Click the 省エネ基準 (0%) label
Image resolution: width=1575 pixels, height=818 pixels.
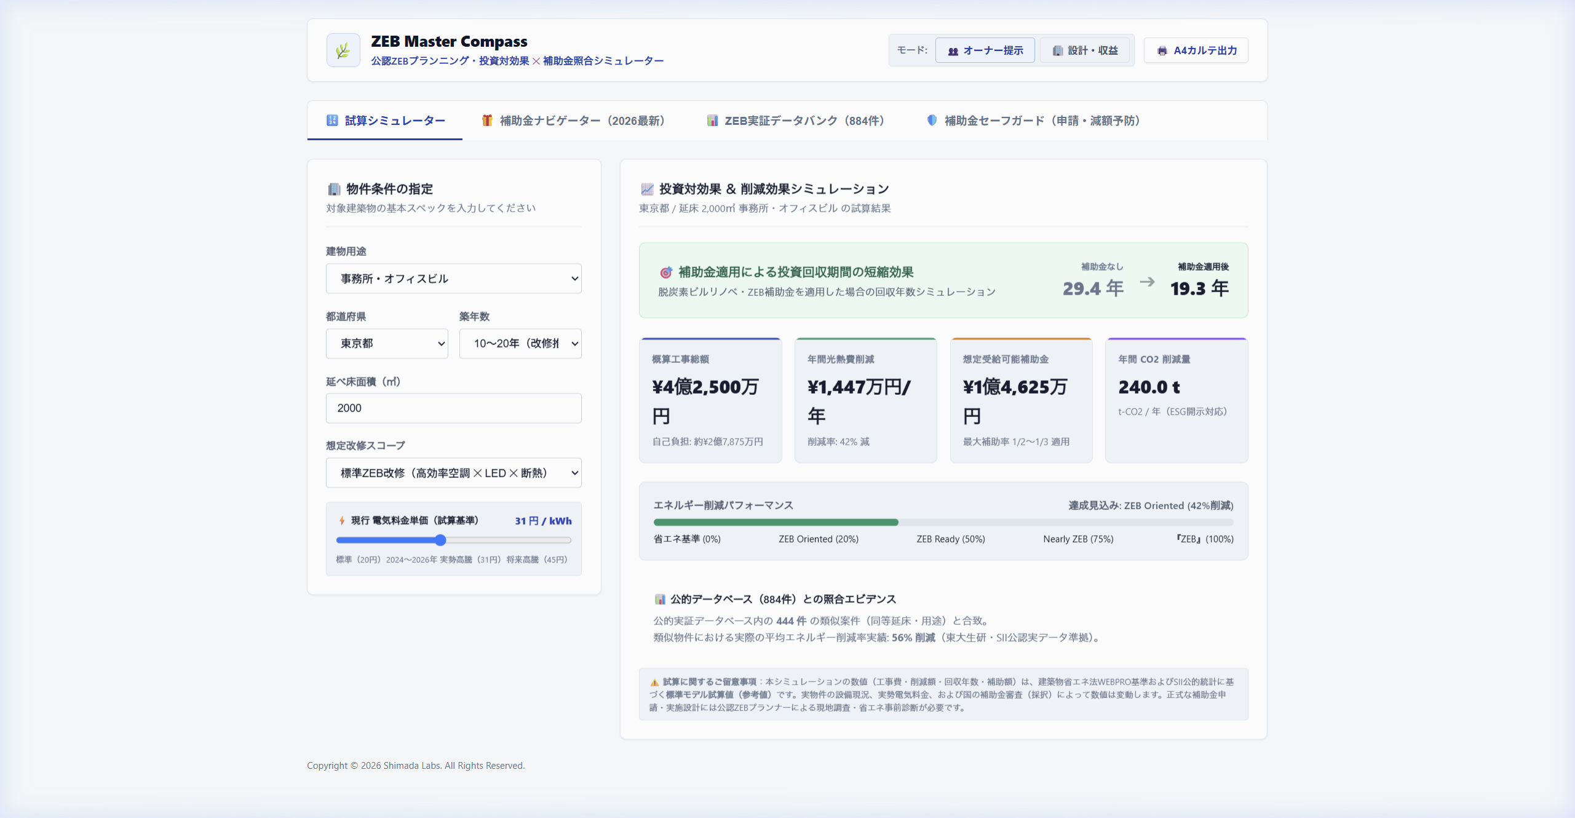(687, 539)
